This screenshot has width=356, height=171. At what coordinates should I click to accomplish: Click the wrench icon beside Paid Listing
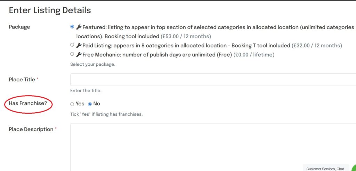[79, 46]
